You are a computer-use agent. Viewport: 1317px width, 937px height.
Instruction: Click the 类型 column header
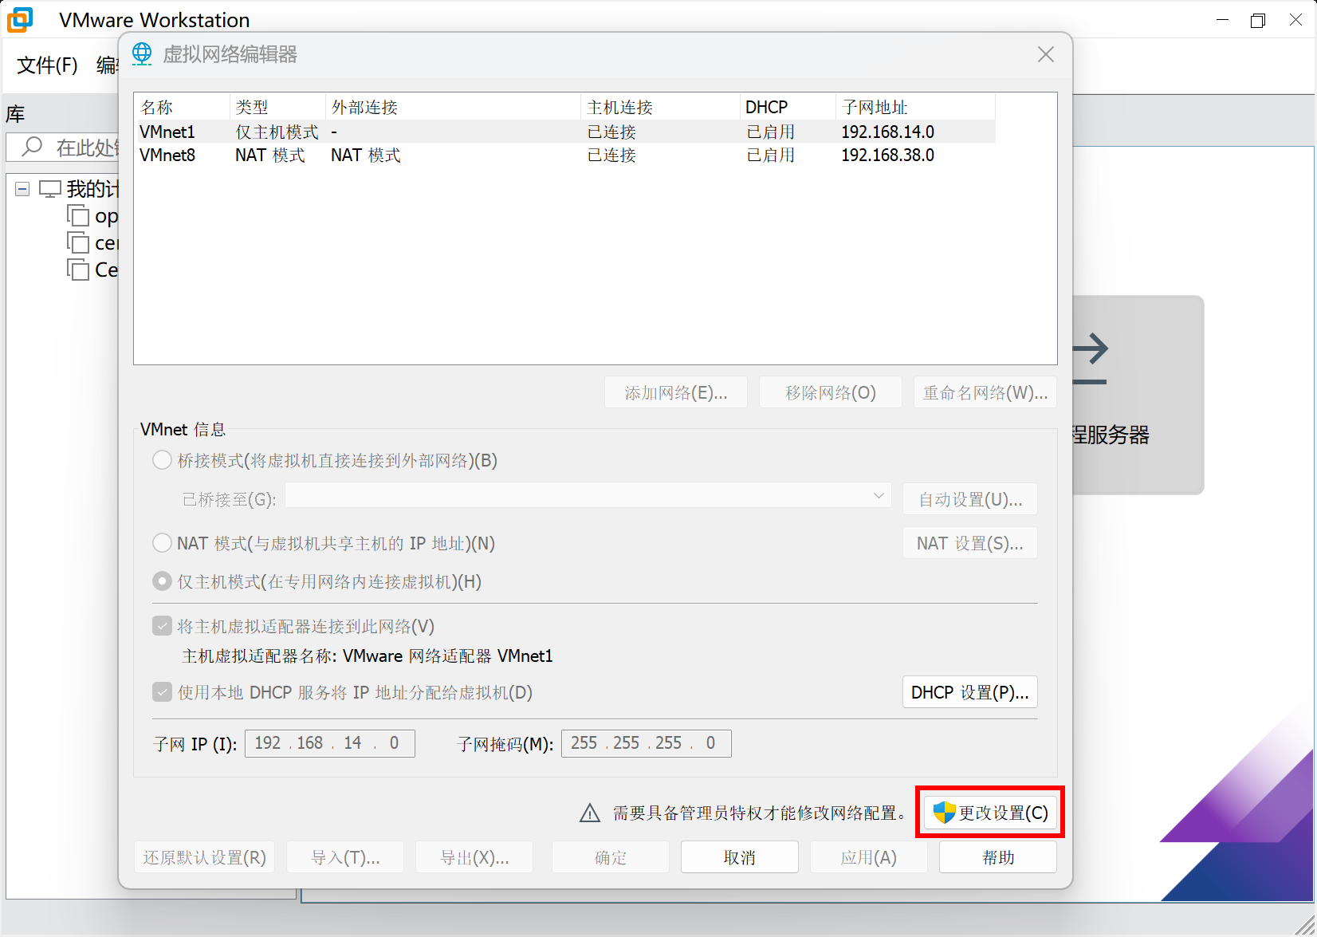[x=277, y=107]
